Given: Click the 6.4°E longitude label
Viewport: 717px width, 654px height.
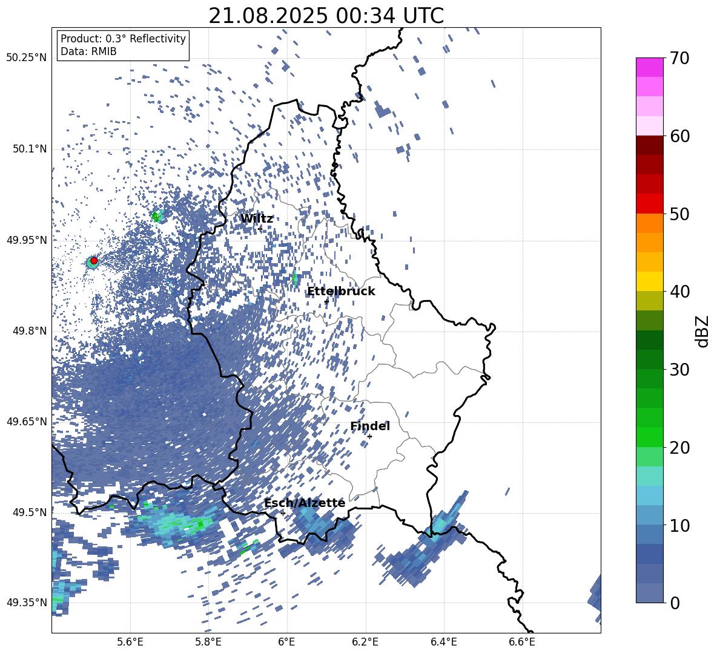Looking at the screenshot, I should [x=443, y=642].
